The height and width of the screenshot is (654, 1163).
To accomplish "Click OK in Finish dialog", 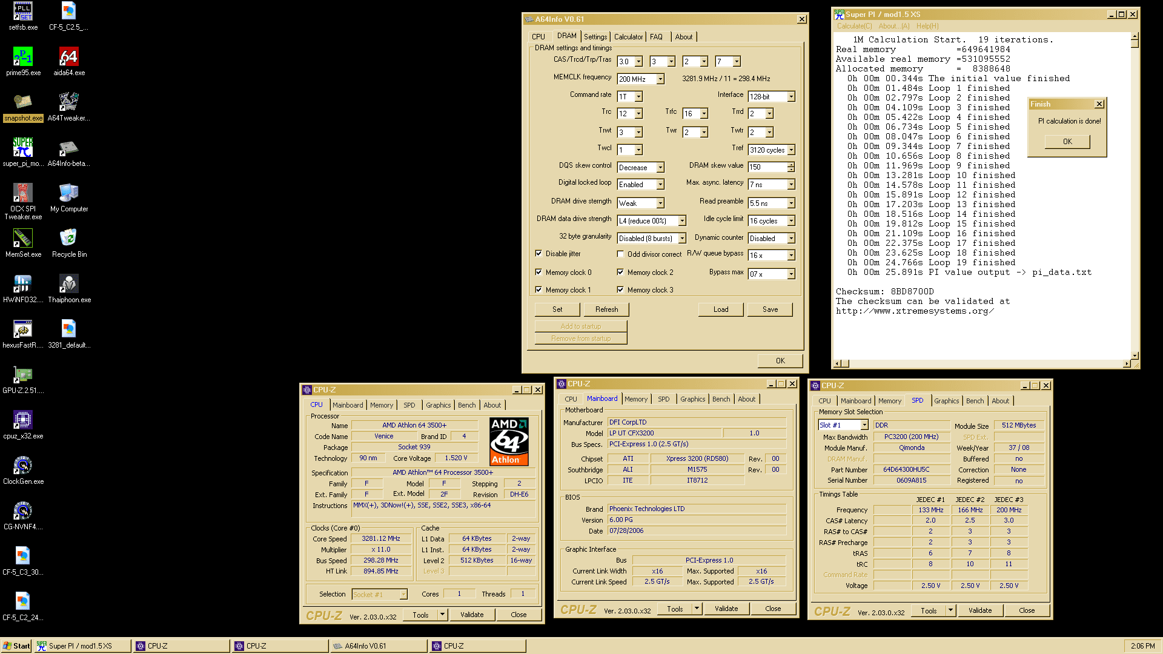I will pyautogui.click(x=1067, y=142).
